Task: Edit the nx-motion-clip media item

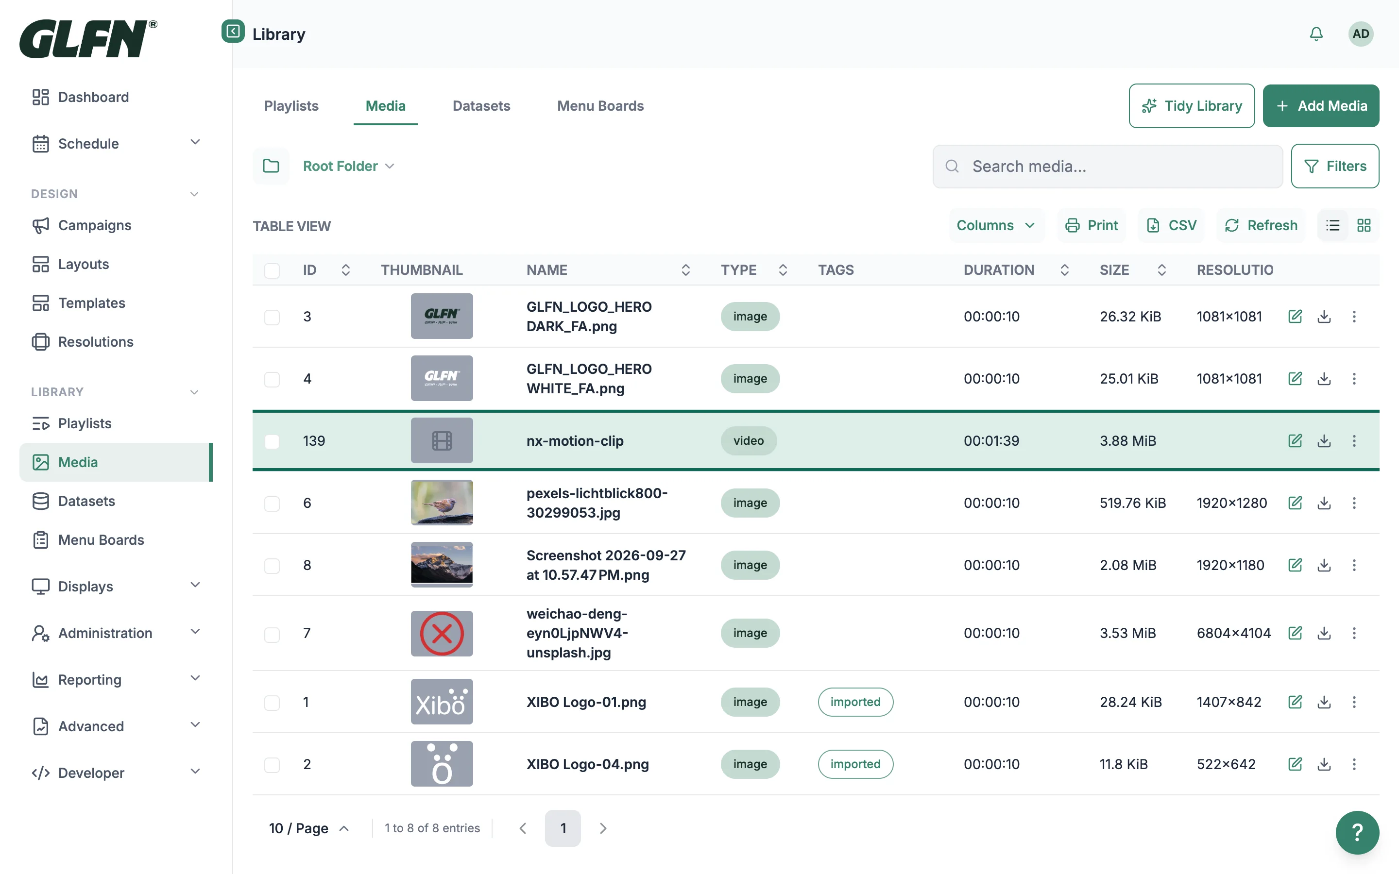Action: 1295,440
